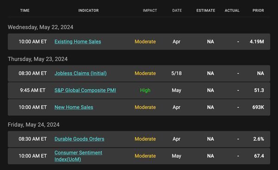Click the PRIOR column header
Image resolution: width=278 pixels, height=170 pixels.
pyautogui.click(x=258, y=11)
